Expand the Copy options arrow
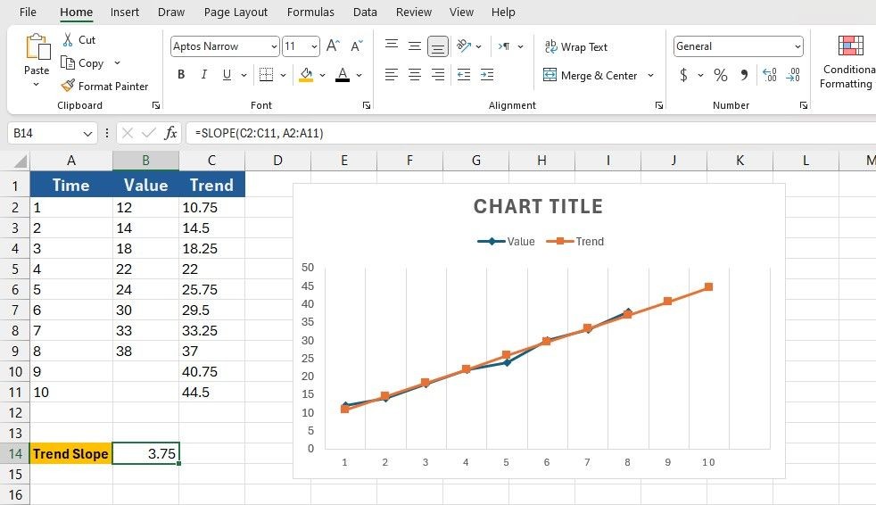Viewport: 876px width, 505px height. (x=117, y=62)
